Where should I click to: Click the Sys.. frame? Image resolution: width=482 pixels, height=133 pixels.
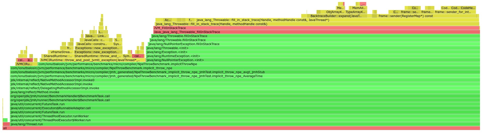117,44
